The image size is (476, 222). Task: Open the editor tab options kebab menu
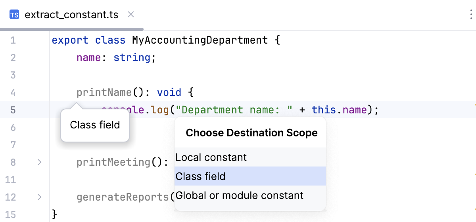point(470,15)
